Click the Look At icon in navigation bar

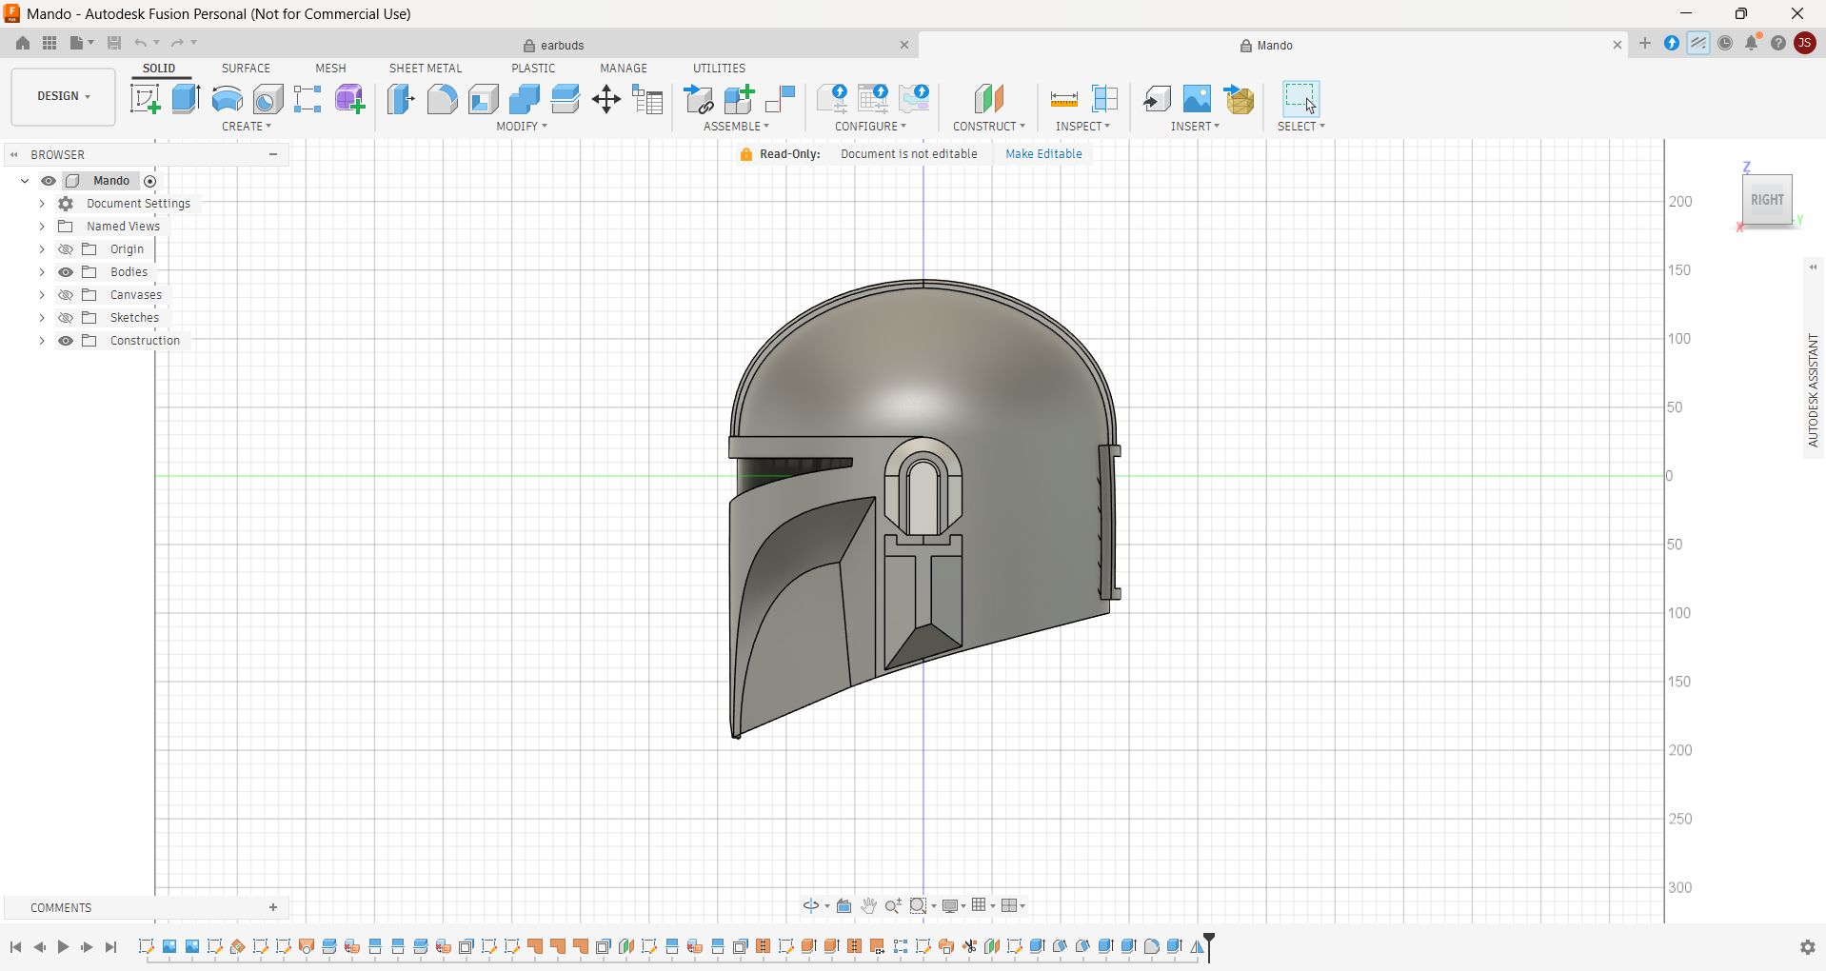click(844, 905)
